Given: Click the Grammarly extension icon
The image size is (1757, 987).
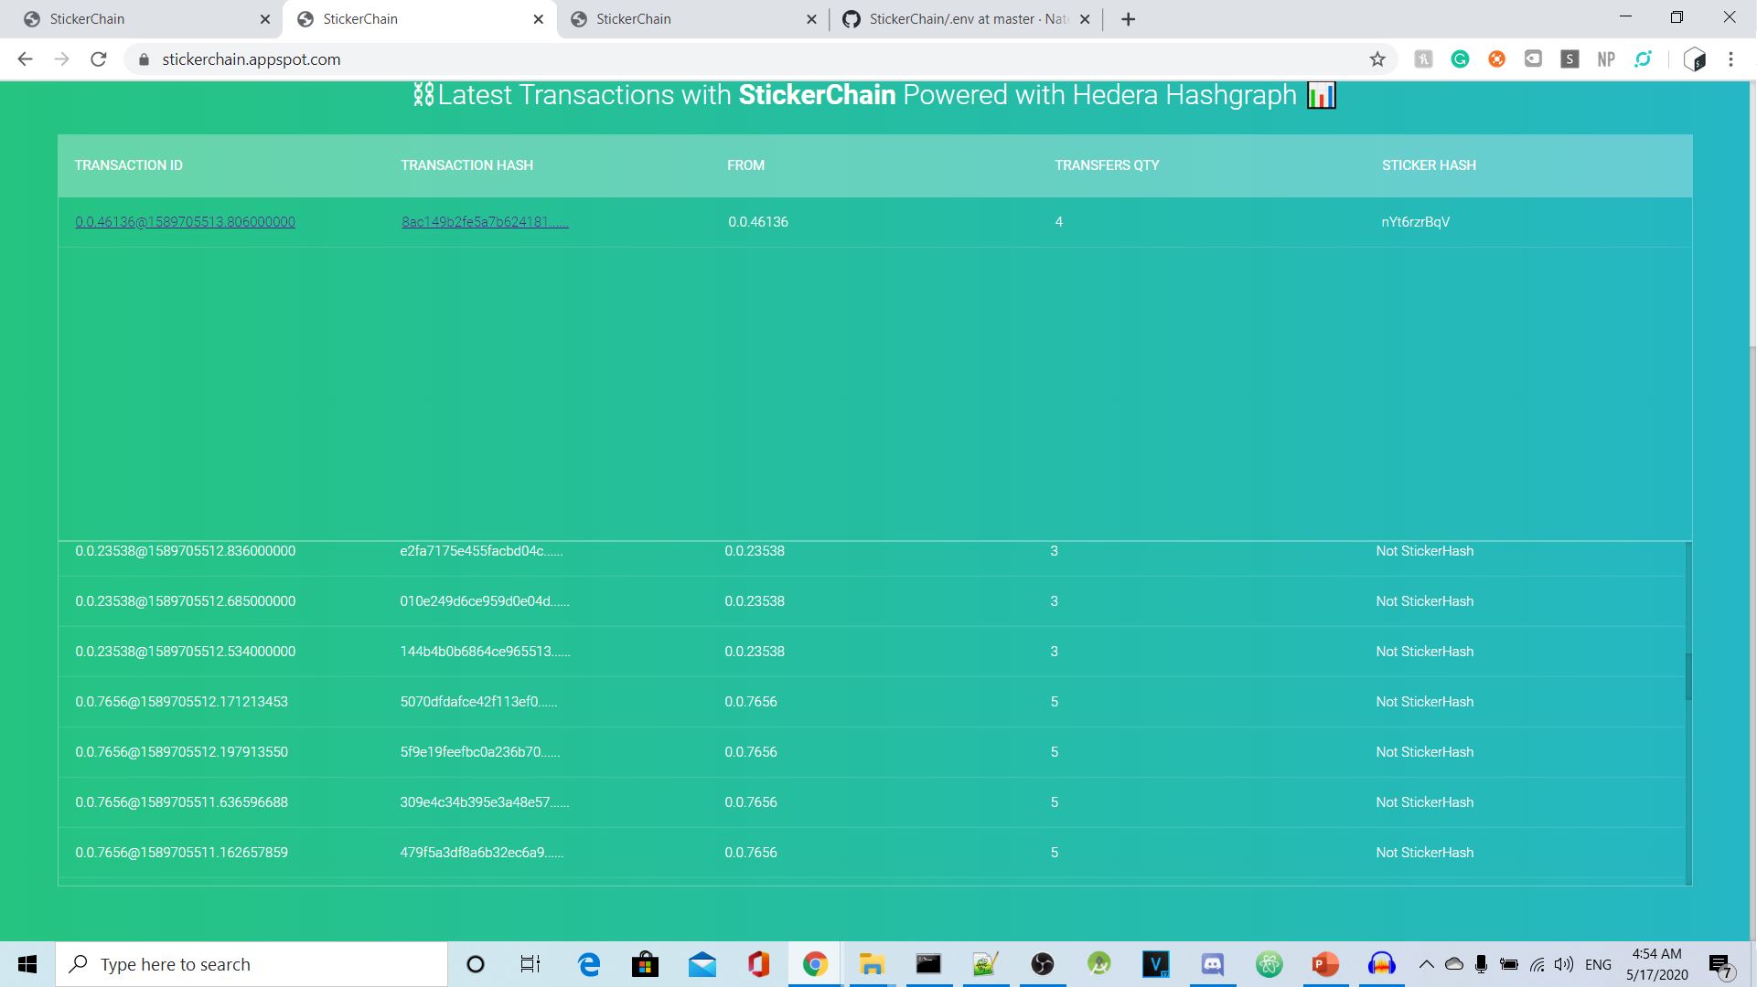Looking at the screenshot, I should 1460,59.
